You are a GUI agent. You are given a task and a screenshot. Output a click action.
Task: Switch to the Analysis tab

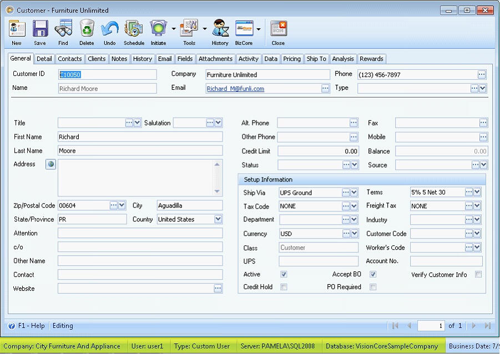point(343,59)
